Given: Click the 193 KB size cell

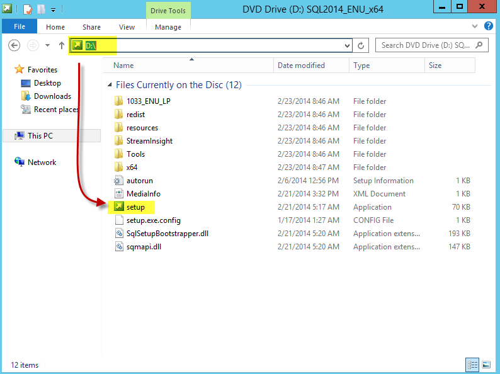Looking at the screenshot, I should (459, 234).
